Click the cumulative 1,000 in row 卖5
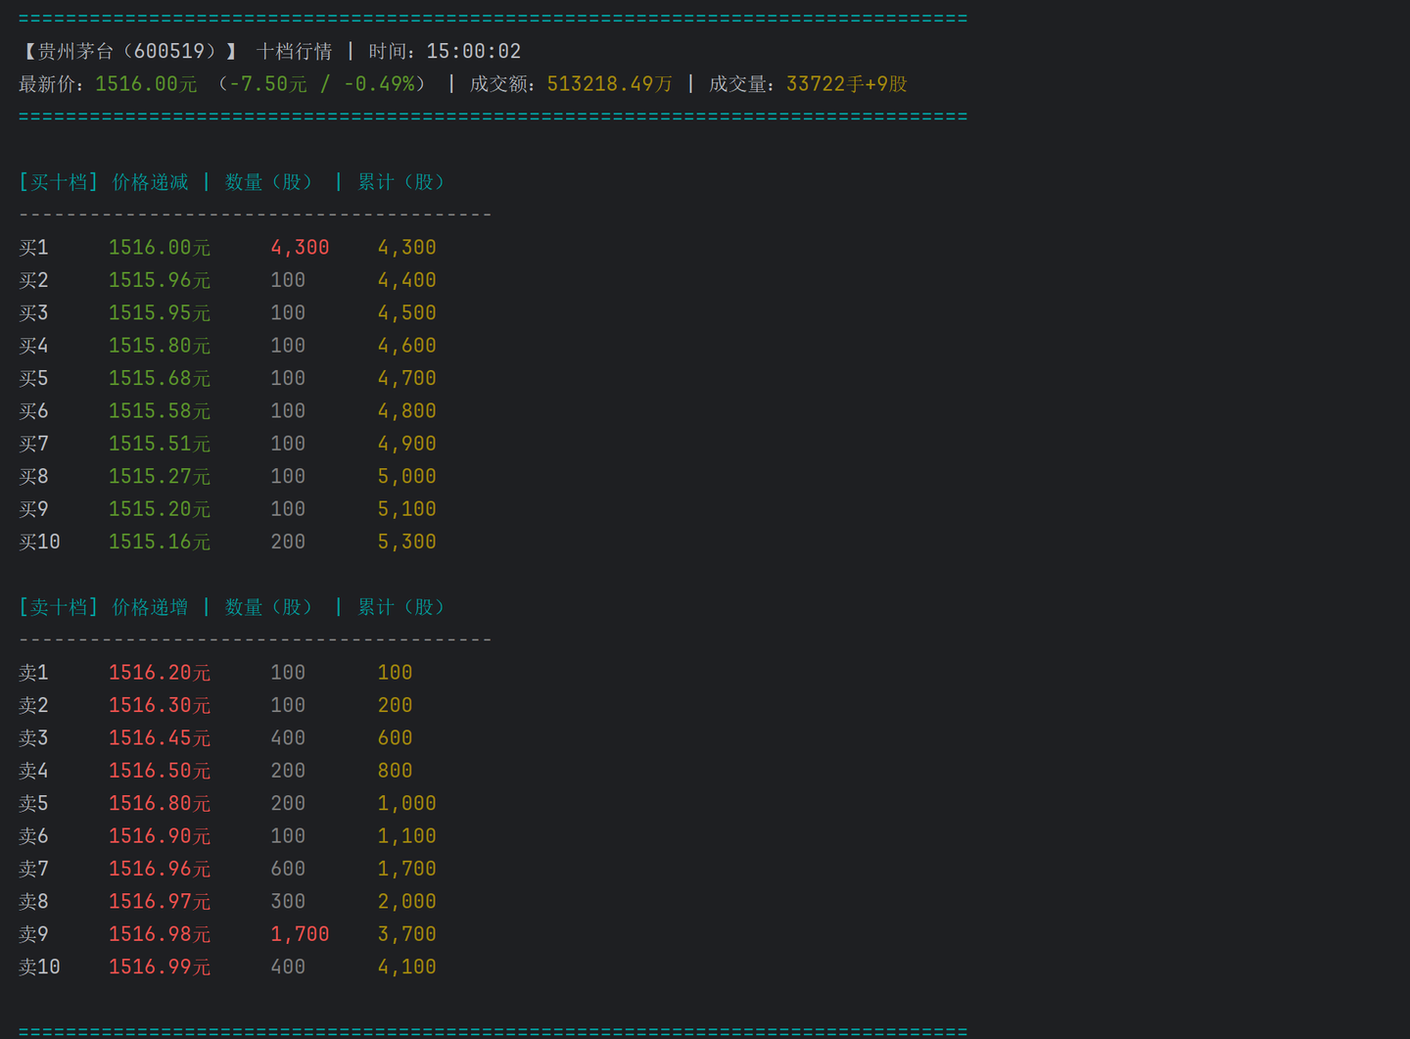The image size is (1410, 1039). pyautogui.click(x=407, y=803)
